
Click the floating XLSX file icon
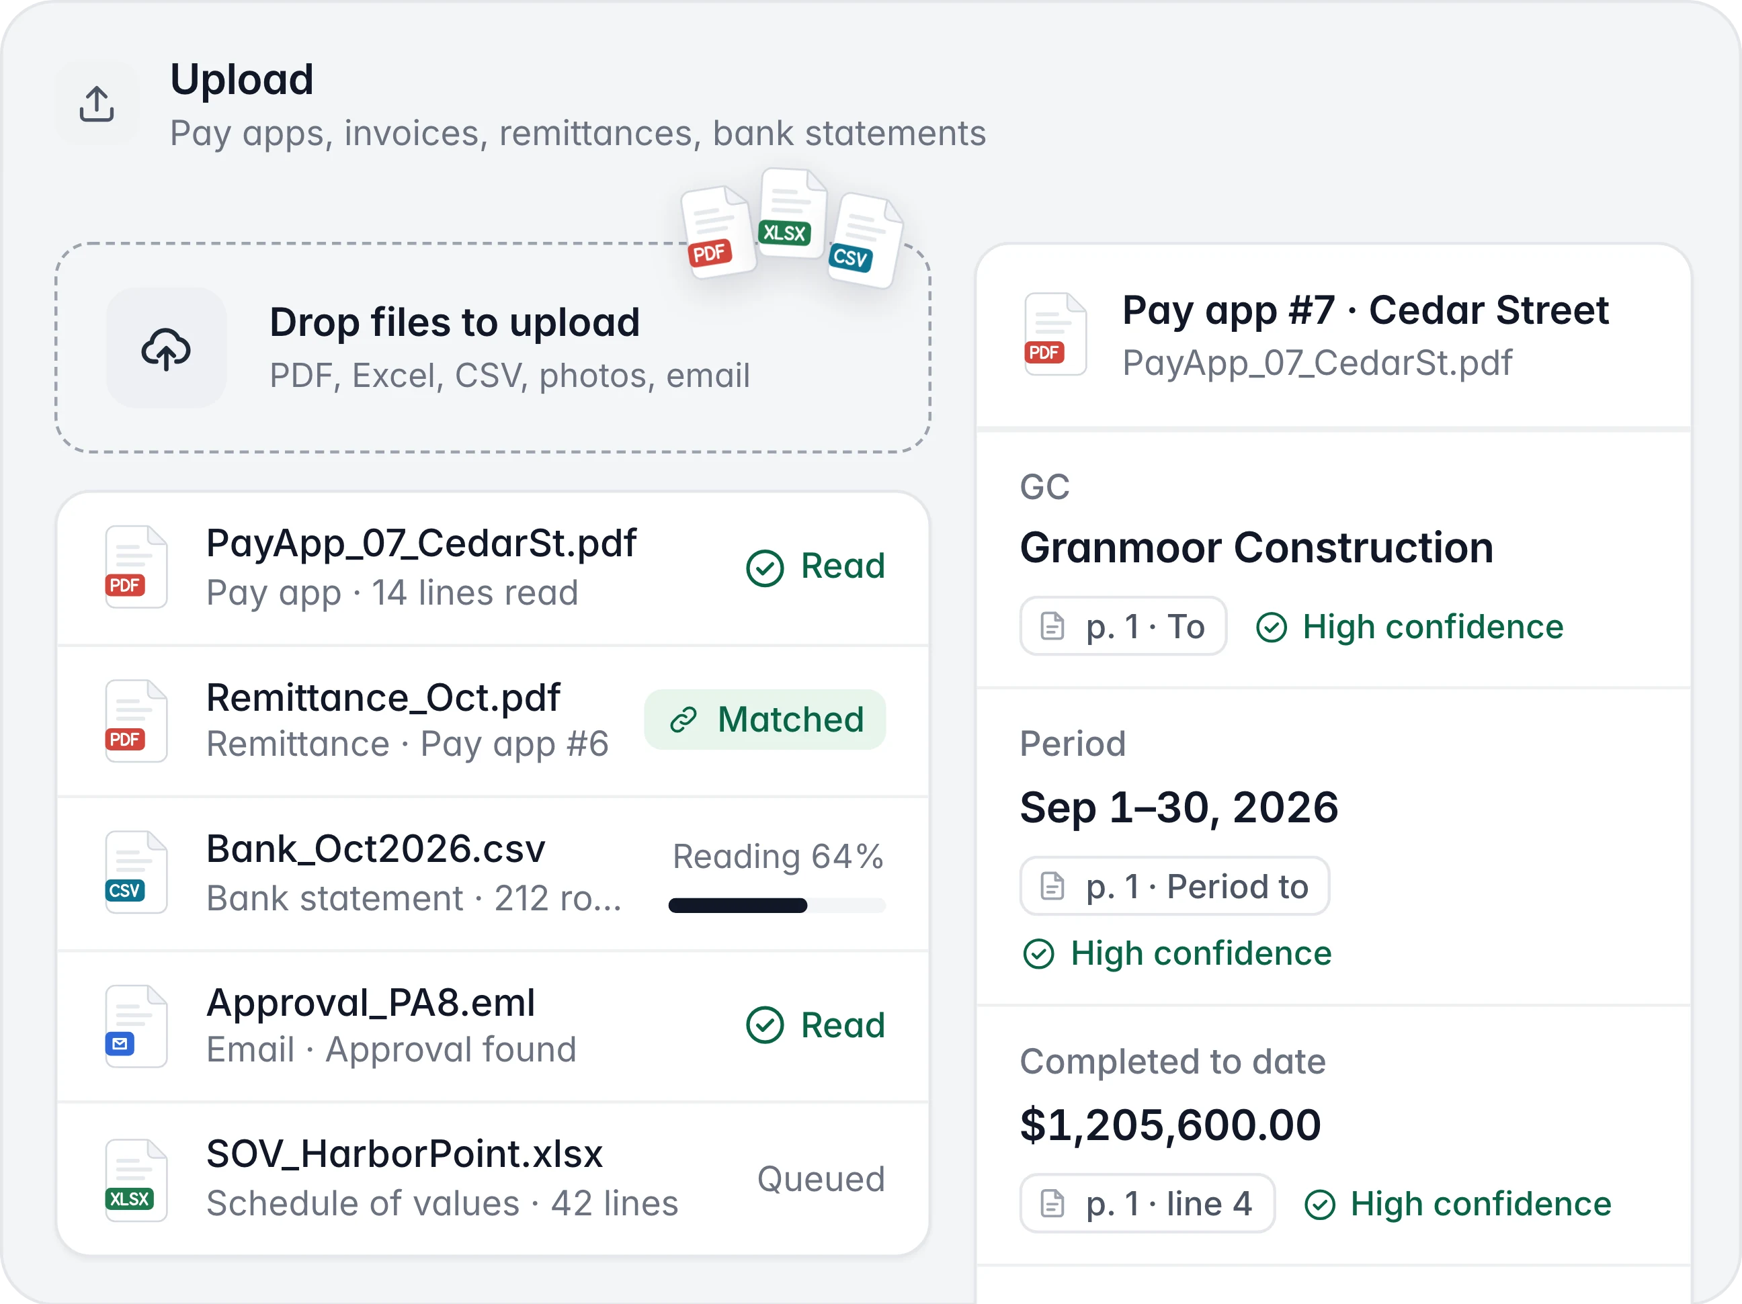click(792, 212)
